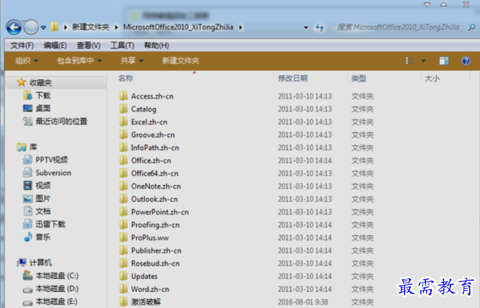Open the recent locations dropdown beside Forward
This screenshot has width=480, height=308.
point(43,28)
